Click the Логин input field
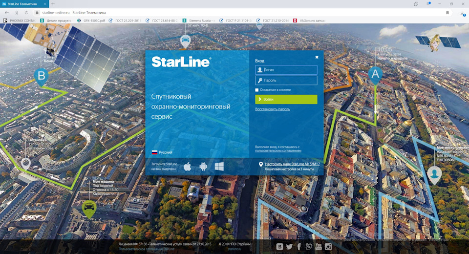Image resolution: width=469 pixels, height=254 pixels. (286, 70)
